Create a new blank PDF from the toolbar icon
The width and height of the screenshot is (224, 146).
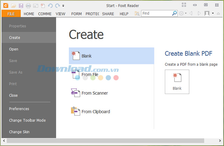pos(43,6)
